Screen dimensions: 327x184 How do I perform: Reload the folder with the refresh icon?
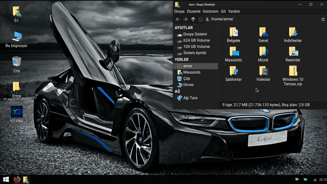pyautogui.click(x=323, y=19)
